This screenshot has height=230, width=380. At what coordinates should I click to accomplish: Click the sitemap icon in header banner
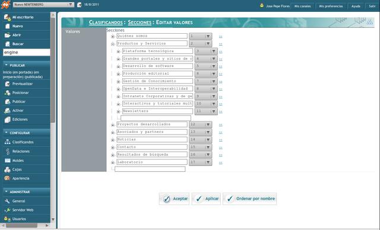369,22
